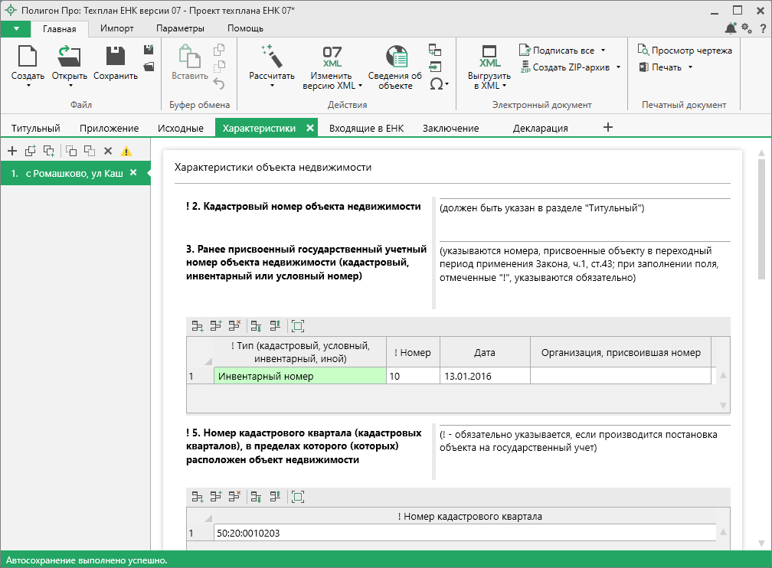Viewport: 772px width, 568px height.
Task: Click the Сохранить floppy disk icon
Action: pos(116,56)
